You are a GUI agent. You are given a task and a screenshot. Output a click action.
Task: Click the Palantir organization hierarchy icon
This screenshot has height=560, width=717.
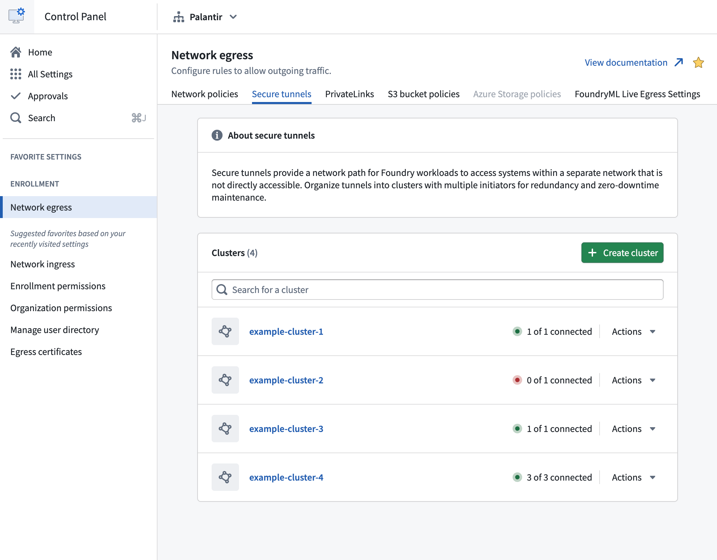[x=178, y=17]
